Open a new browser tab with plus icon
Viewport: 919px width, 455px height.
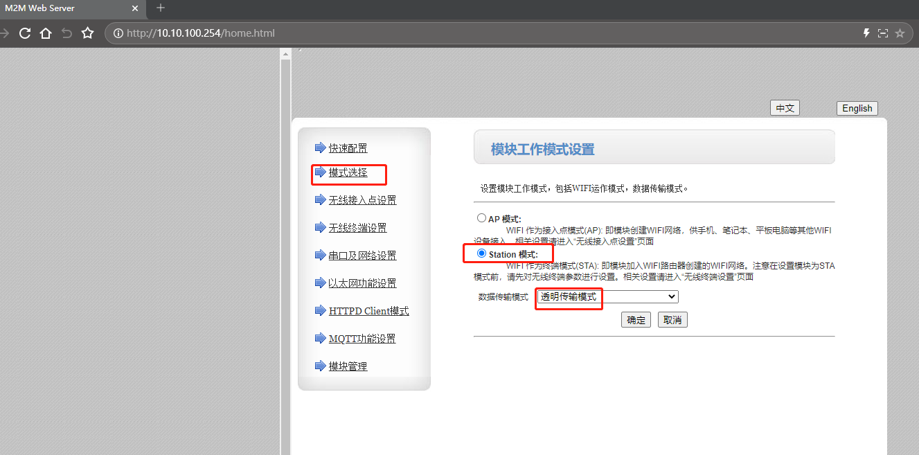(x=161, y=8)
